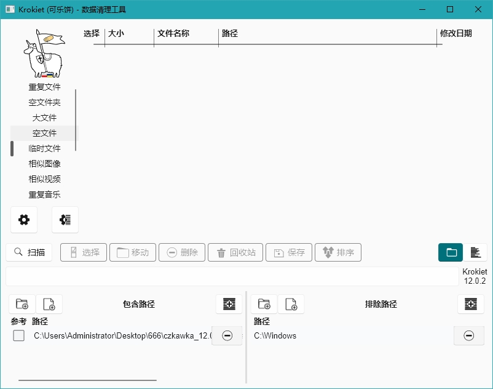
Task: Click the 排序 sort button
Action: click(338, 252)
